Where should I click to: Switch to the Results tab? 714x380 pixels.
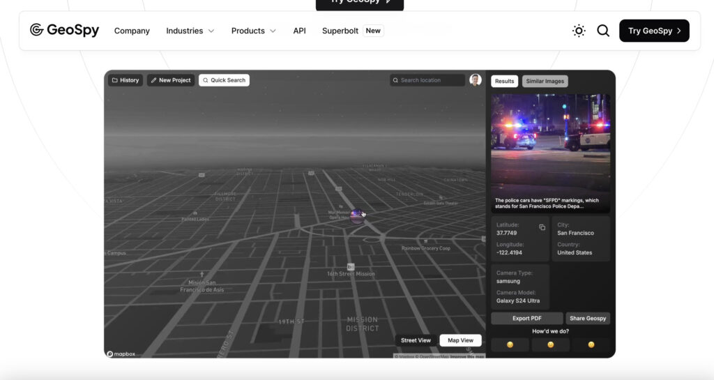coord(505,81)
